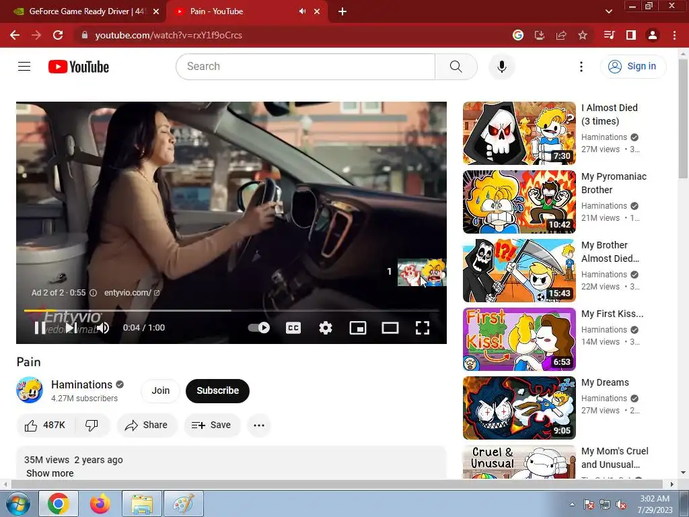Open the YouTube hamburger guide menu
The image size is (689, 517).
point(24,67)
